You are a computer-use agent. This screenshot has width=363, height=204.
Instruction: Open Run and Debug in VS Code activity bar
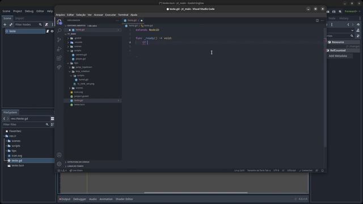(59, 49)
